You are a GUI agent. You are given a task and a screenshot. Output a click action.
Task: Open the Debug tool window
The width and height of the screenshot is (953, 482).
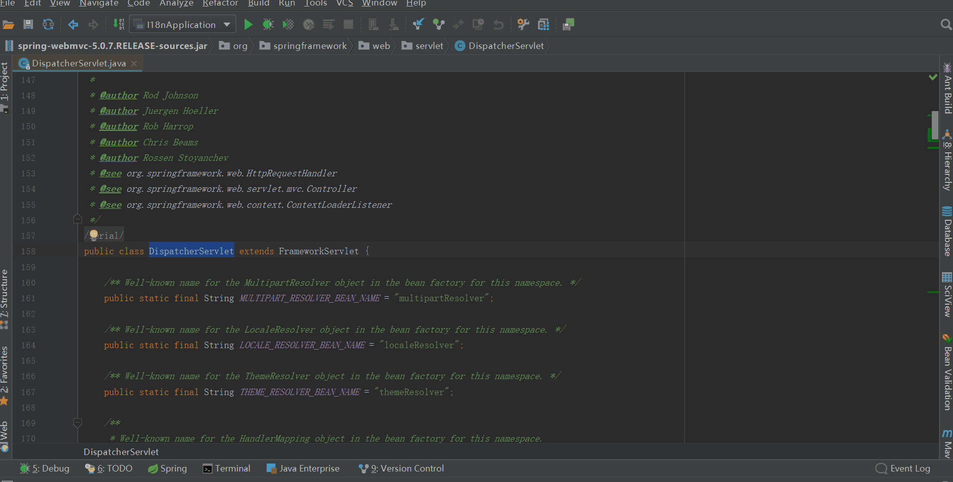click(x=45, y=469)
